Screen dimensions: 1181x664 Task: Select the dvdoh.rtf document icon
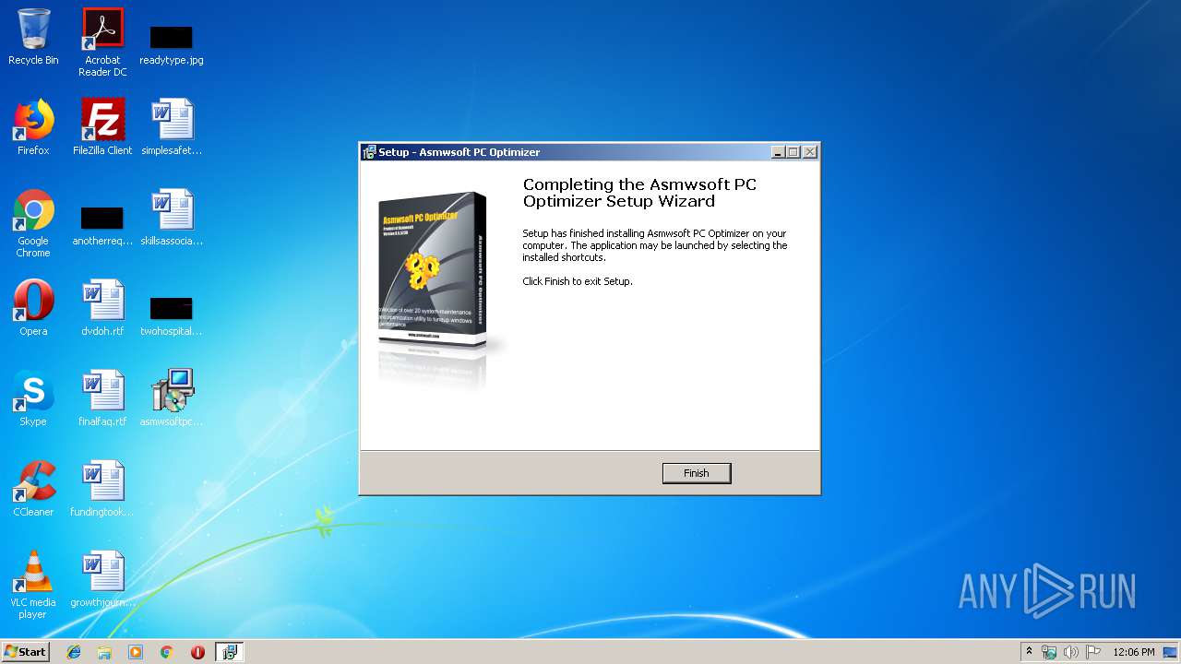[x=102, y=308]
